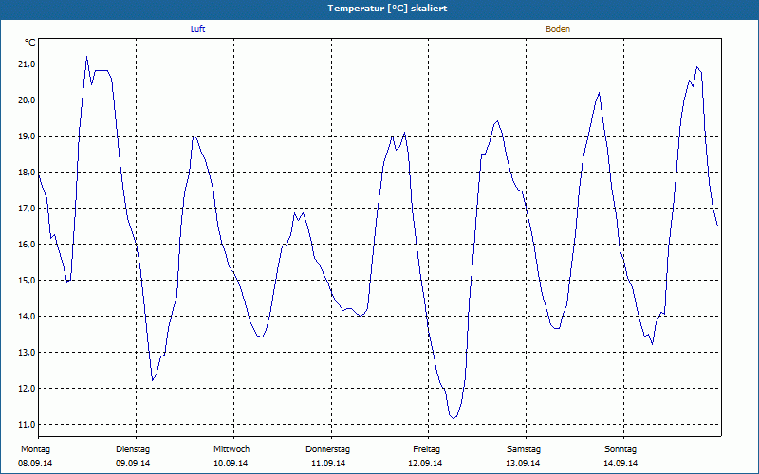The width and height of the screenshot is (759, 474).
Task: Click the 12,0 y-axis value
Action: (27, 389)
